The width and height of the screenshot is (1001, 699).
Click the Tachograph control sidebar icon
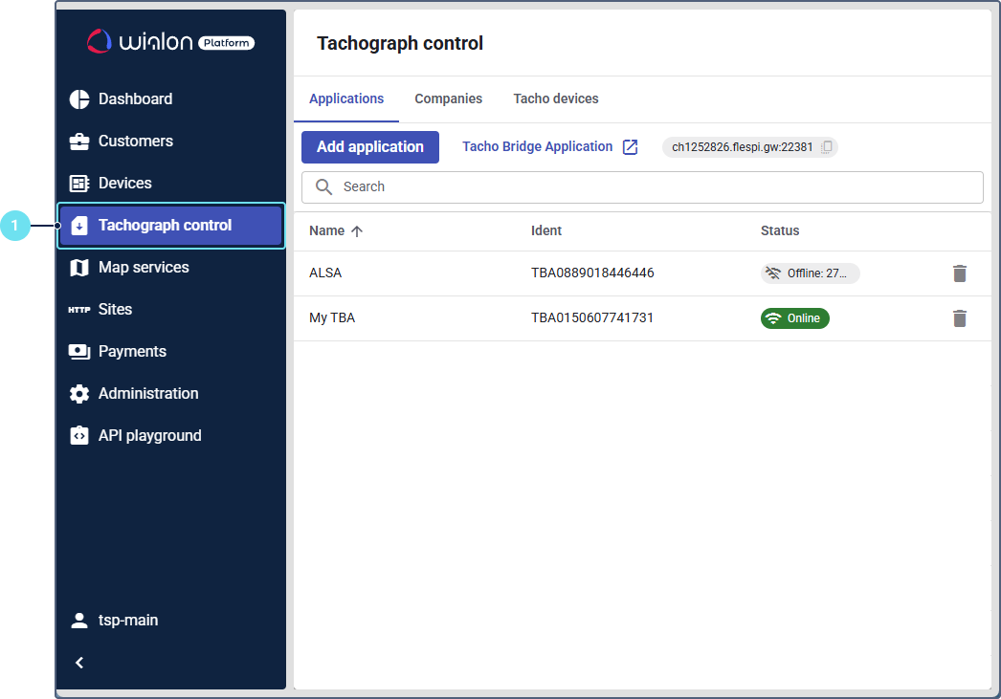(79, 226)
